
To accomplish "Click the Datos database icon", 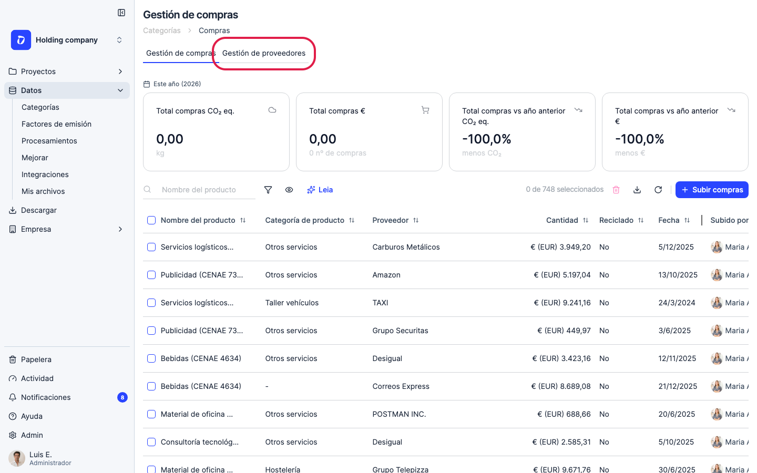I will pos(13,90).
